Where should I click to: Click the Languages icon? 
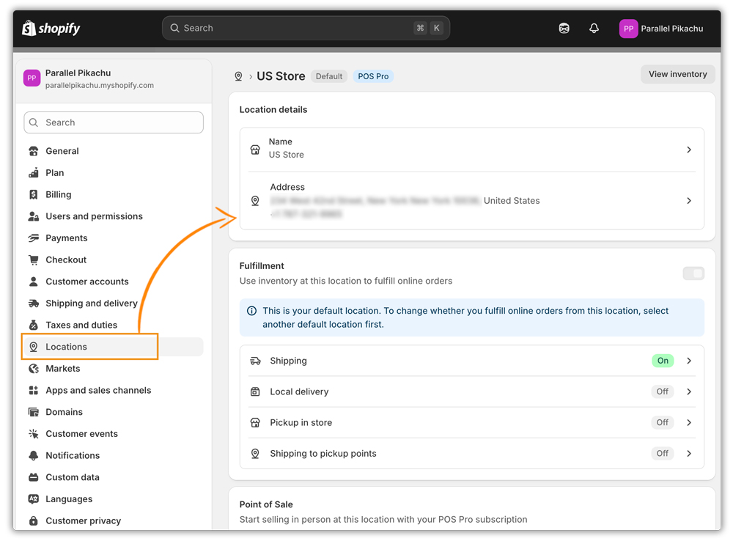point(34,499)
